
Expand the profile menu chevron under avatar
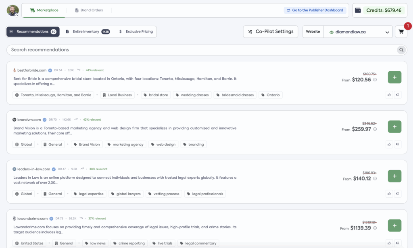click(17, 15)
